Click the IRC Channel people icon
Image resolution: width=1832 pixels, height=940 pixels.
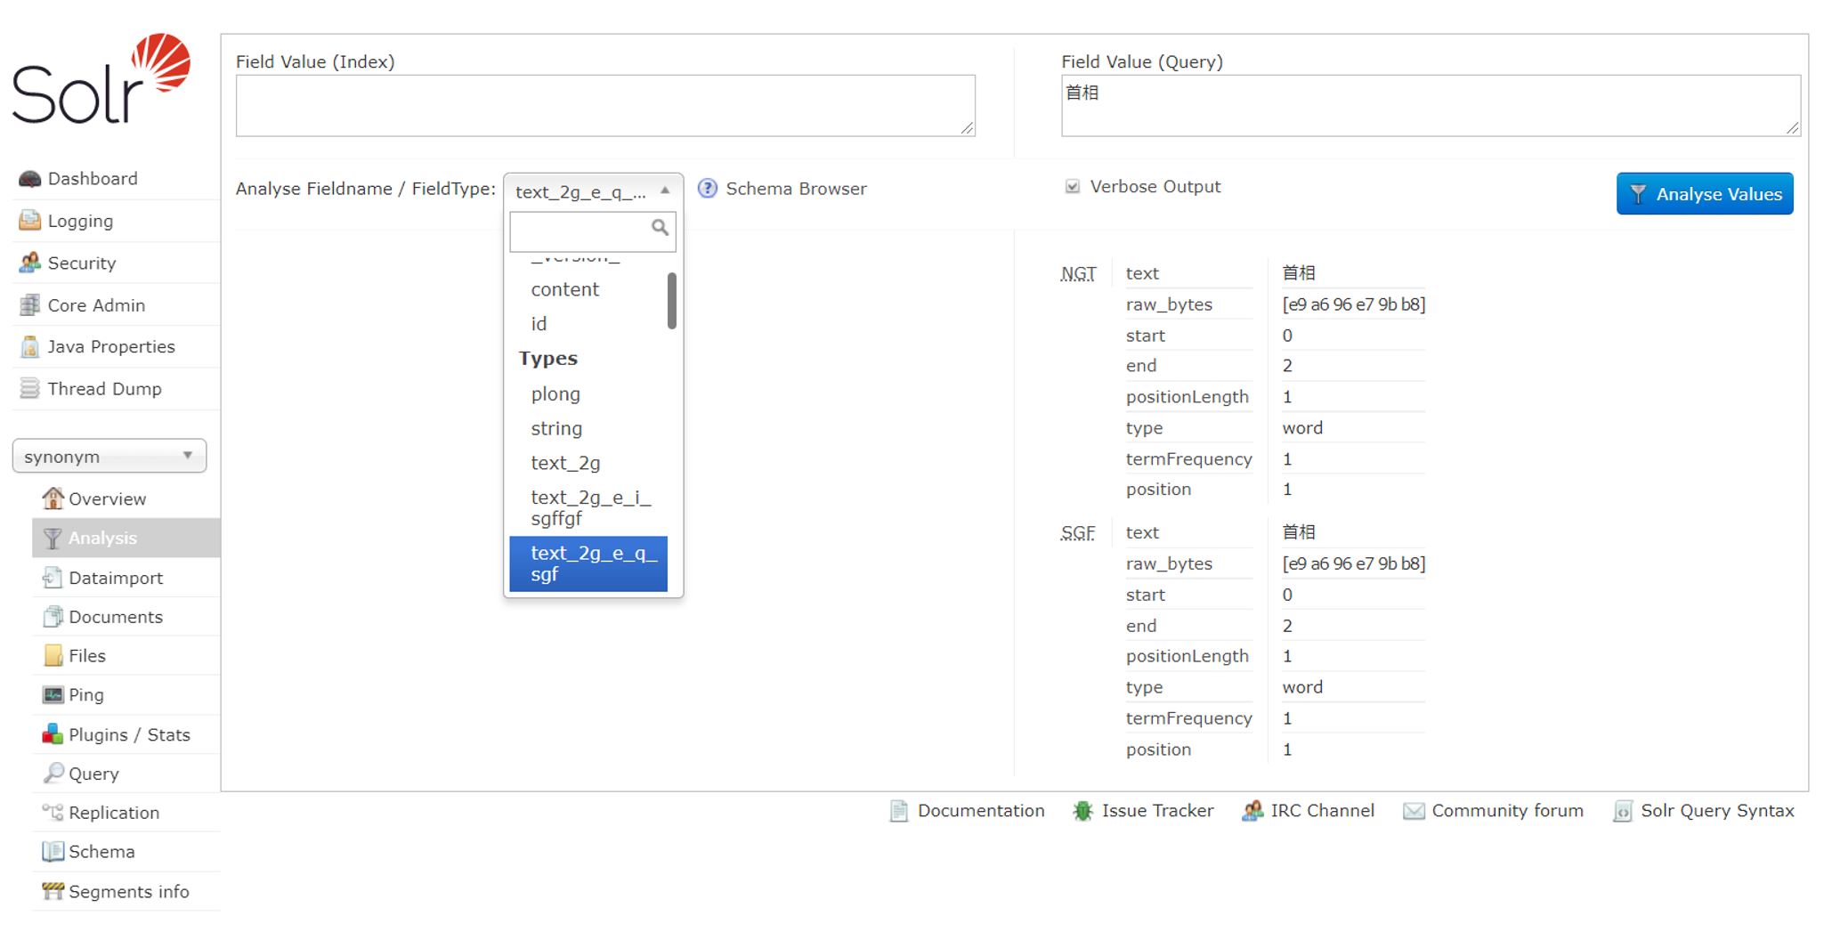coord(1252,811)
